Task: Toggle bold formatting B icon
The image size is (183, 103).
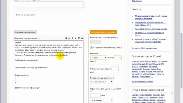Action: tap(72, 38)
